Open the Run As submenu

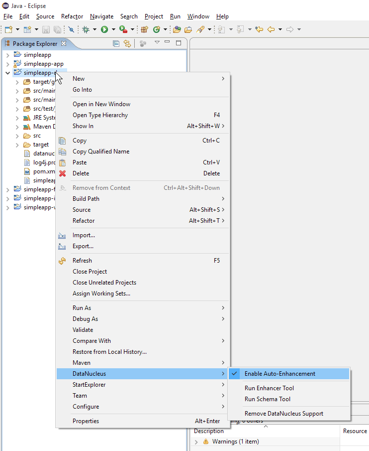pyautogui.click(x=143, y=308)
